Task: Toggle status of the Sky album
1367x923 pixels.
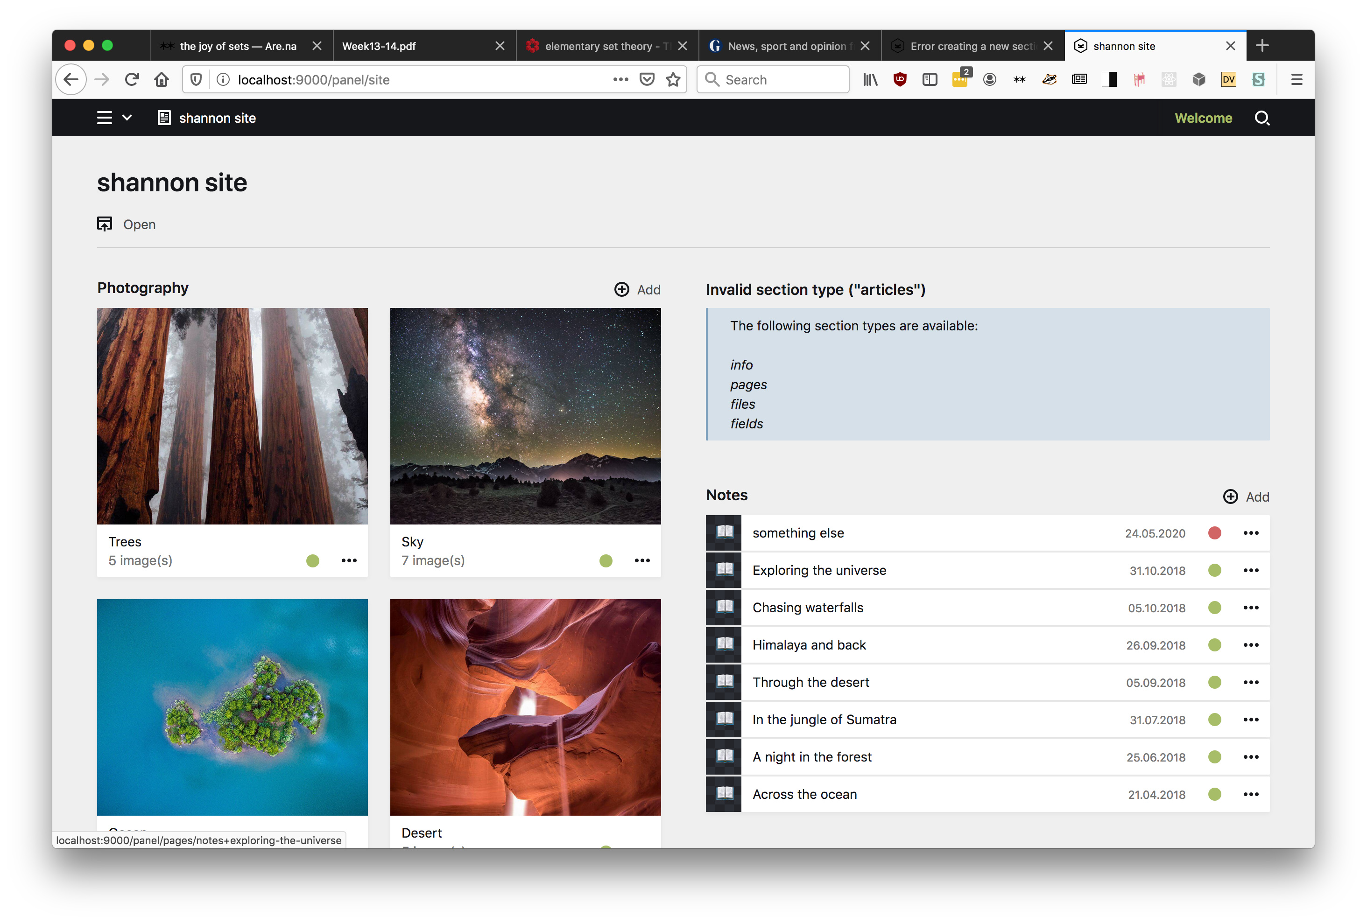Action: point(606,561)
